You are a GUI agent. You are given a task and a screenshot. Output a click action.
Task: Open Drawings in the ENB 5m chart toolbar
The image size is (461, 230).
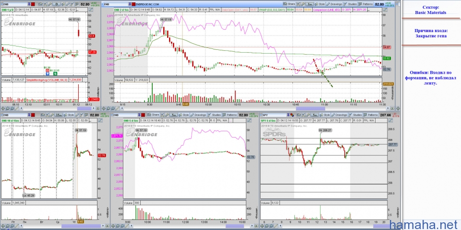pos(199,115)
